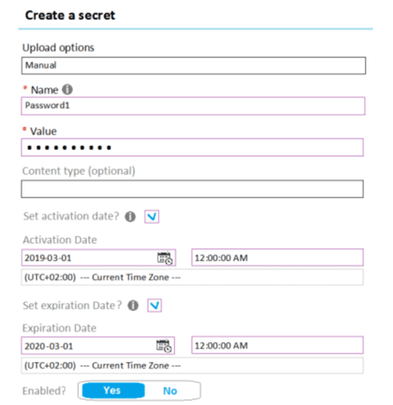Click the Expiration Date 2020-03-01 field
Screen dimensions: 393x405
pyautogui.click(x=98, y=345)
